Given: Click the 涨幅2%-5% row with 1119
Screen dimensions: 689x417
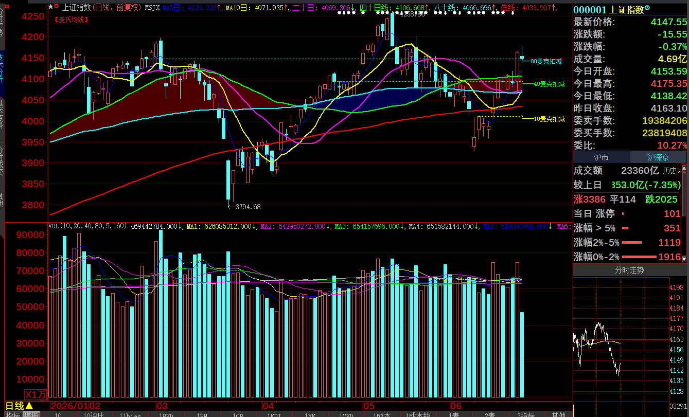Looking at the screenshot, I should (628, 242).
